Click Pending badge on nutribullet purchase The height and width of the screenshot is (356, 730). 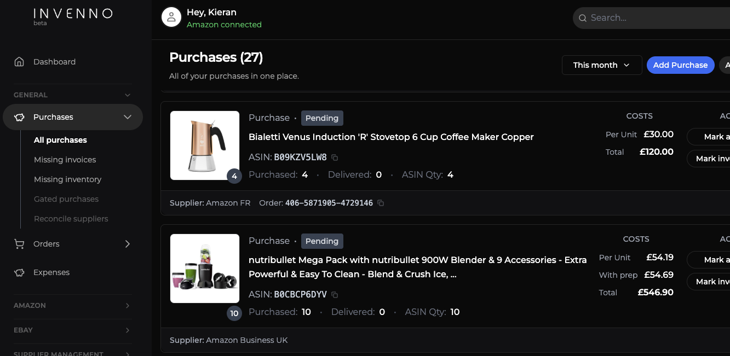[x=322, y=241]
